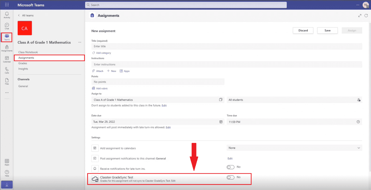Discard the new assignment
The width and height of the screenshot is (371, 190).
pos(303,30)
